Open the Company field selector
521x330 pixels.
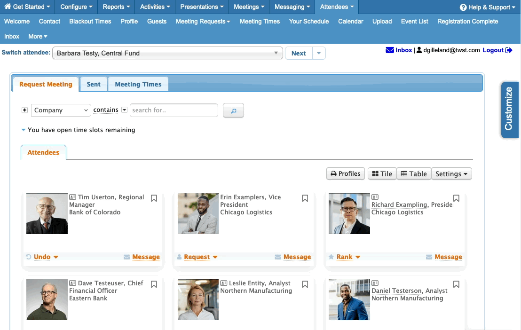point(61,110)
